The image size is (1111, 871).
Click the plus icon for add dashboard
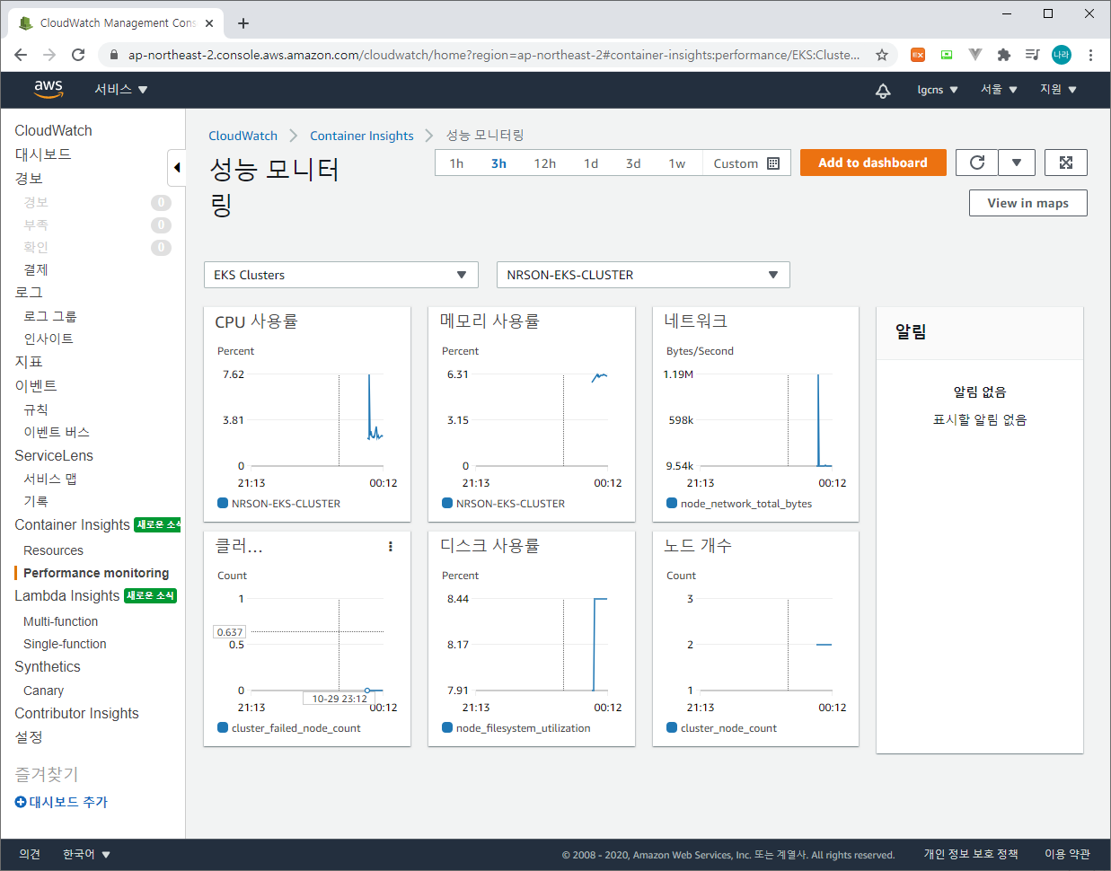pos(21,802)
